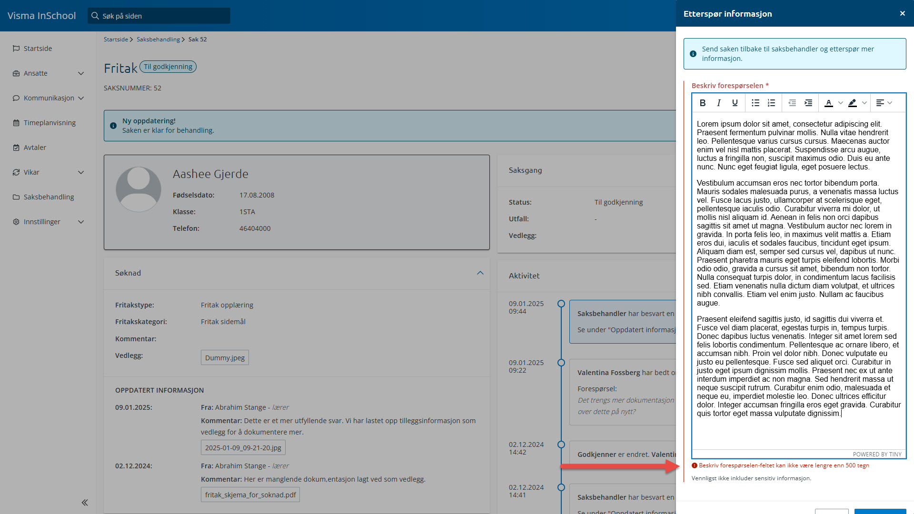914x514 pixels.
Task: Open the text color dropdown arrow
Action: [x=841, y=103]
